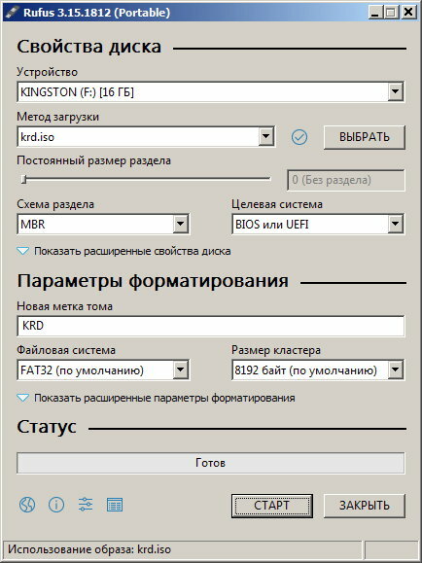Viewport: 422px width, 563px height.
Task: Click the persistent partition size slider handle
Action: click(x=23, y=179)
